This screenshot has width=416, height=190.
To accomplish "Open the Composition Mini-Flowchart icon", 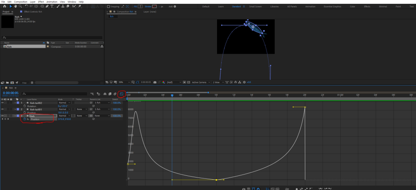I will [92, 94].
